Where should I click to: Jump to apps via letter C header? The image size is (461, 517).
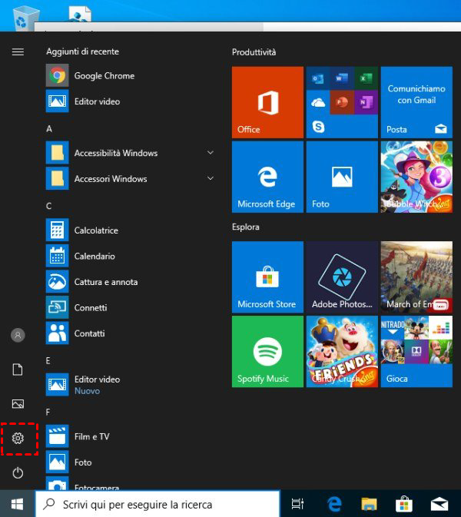49,206
